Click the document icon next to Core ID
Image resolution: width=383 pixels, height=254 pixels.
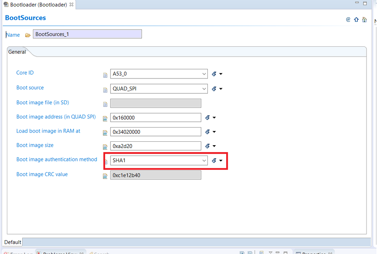105,75
